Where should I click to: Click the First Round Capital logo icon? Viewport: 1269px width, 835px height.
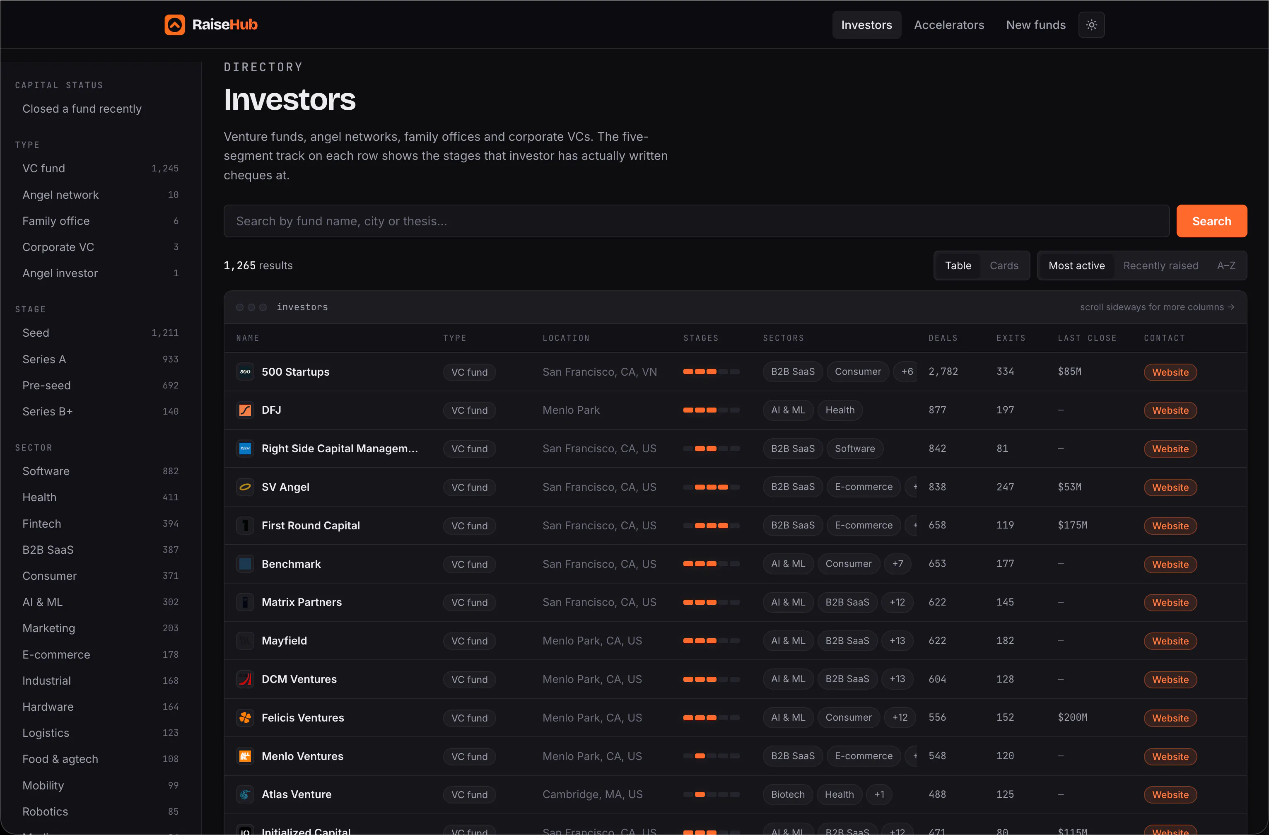(x=245, y=525)
